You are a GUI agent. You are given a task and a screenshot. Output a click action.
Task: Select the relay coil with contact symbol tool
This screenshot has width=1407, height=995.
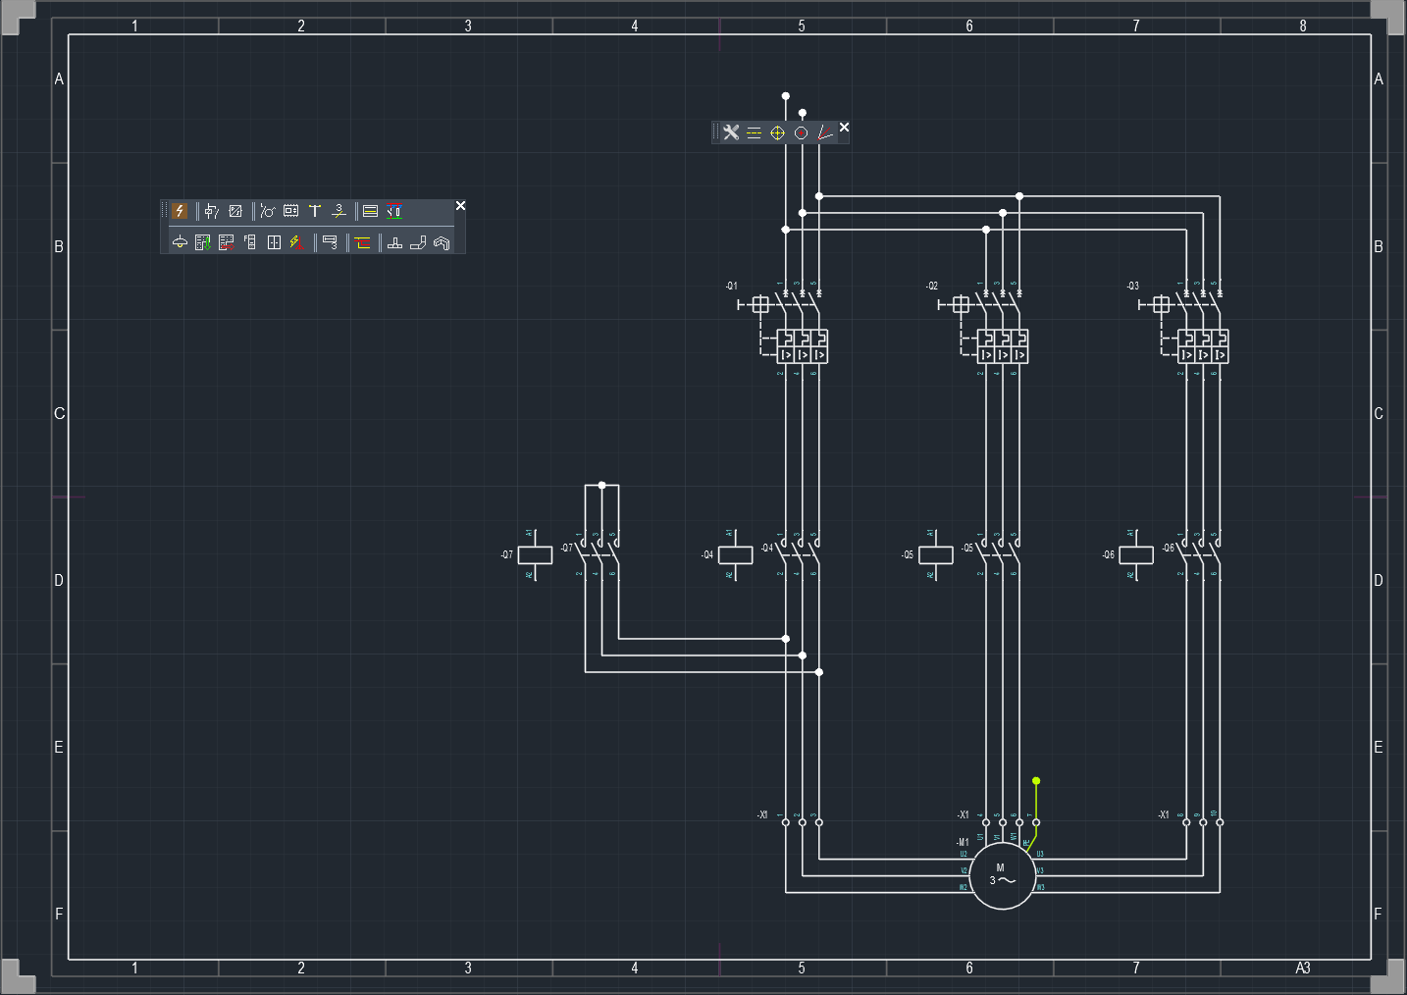211,211
